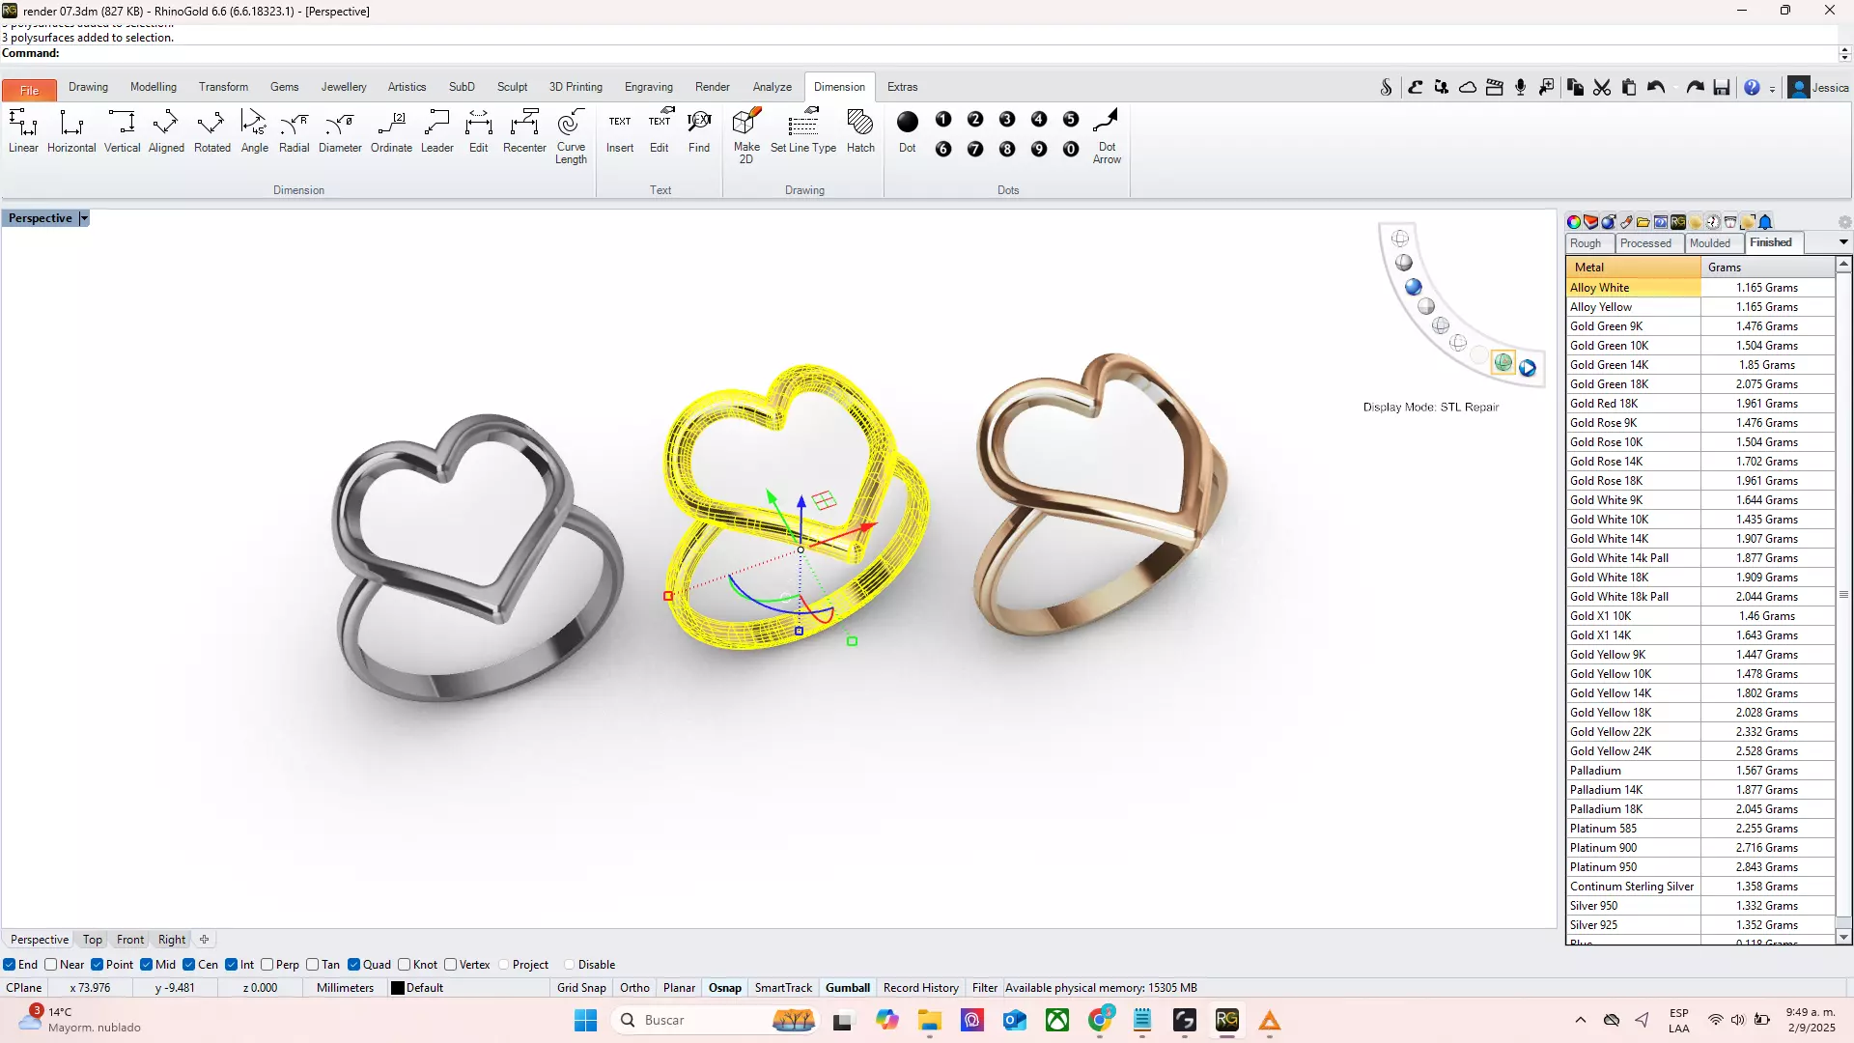Click the Edit dimension tool
The image size is (1854, 1043).
479,130
